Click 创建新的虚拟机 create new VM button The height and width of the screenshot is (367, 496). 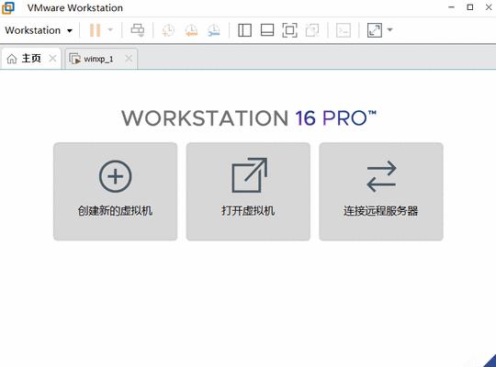click(115, 192)
